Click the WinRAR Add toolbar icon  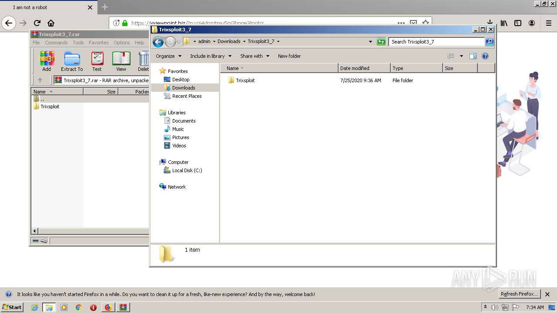pyautogui.click(x=47, y=61)
